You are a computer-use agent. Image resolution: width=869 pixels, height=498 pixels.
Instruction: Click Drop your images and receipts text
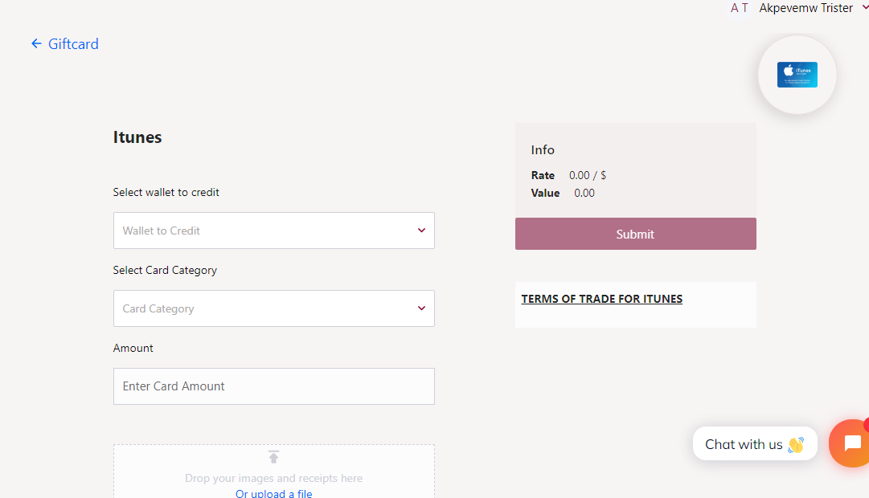pos(274,478)
